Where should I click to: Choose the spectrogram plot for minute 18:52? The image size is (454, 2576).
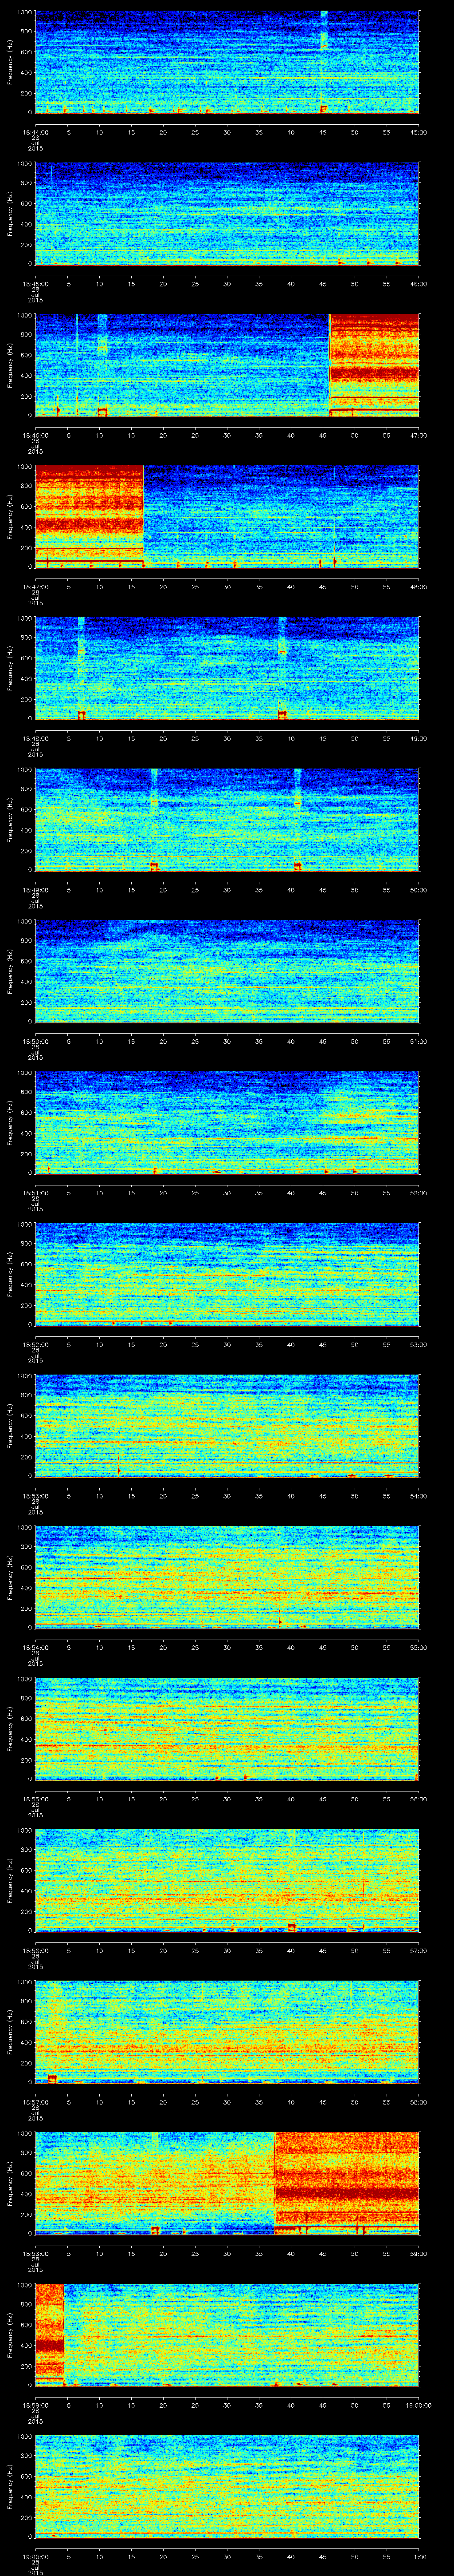pos(227,1274)
